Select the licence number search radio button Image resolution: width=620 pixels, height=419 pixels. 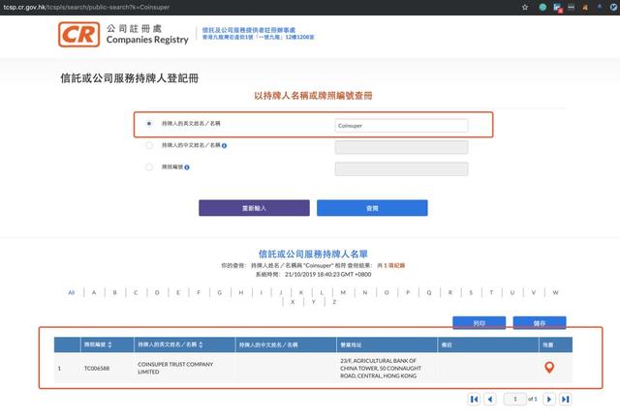(x=148, y=167)
